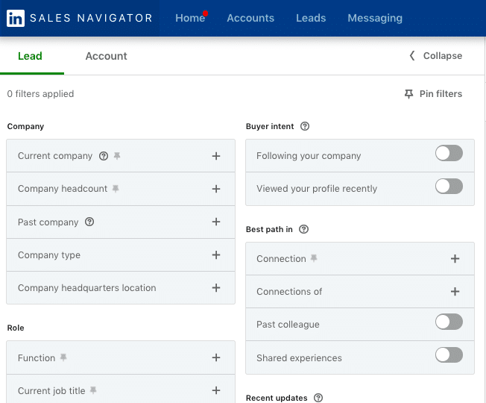486x403 pixels.
Task: Expand the Company type filter plus
Action: pyautogui.click(x=216, y=255)
